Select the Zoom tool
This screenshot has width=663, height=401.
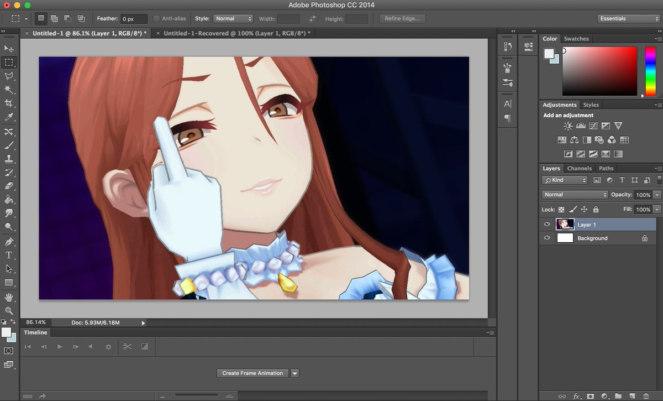tap(9, 311)
